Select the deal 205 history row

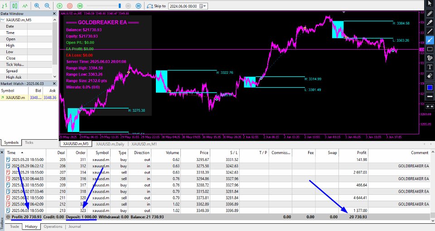point(218,160)
